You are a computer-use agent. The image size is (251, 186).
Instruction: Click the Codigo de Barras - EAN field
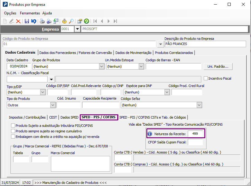click(x=173, y=66)
